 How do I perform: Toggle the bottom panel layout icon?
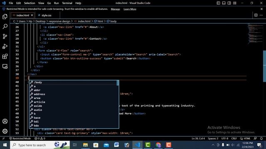224,3
